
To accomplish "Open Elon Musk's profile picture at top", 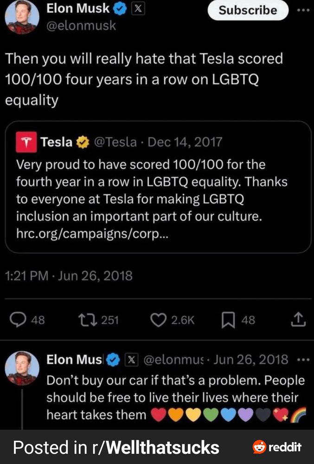I will (22, 17).
